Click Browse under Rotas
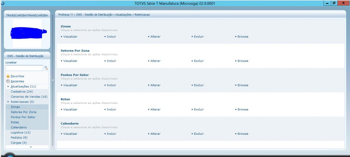 [243, 109]
